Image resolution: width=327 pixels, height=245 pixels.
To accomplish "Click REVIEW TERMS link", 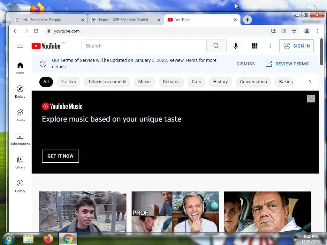I will point(287,64).
